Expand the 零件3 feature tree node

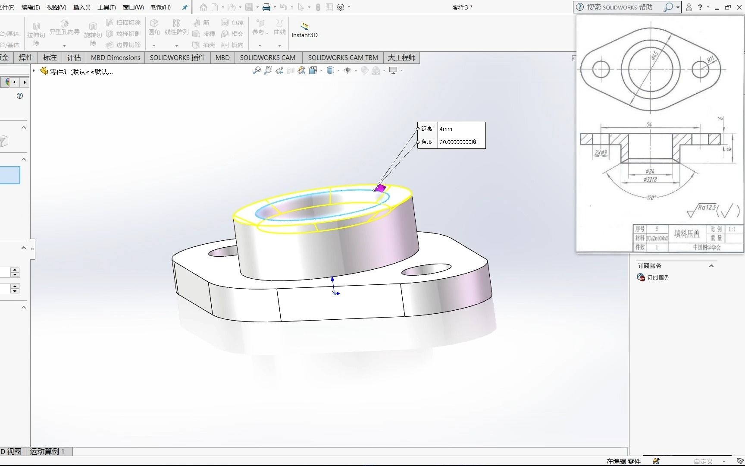(34, 70)
